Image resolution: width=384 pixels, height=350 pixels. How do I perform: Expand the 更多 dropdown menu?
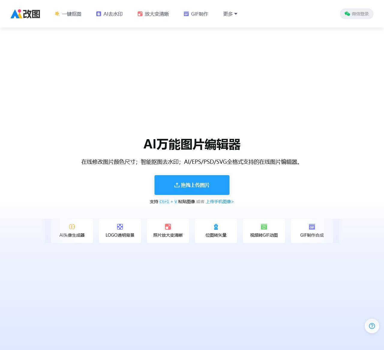coord(230,14)
